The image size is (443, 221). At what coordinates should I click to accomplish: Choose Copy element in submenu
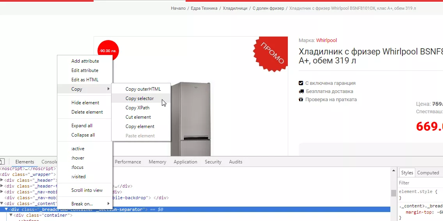(141, 126)
